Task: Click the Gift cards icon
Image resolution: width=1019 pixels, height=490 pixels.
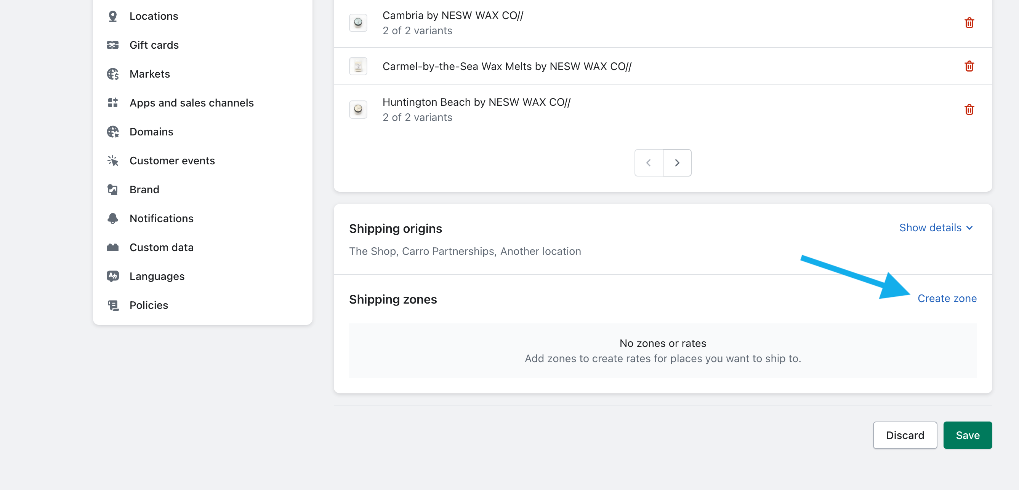Action: (x=113, y=45)
